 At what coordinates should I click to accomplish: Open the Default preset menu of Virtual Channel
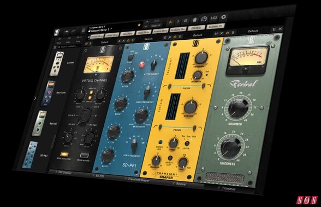point(104,42)
